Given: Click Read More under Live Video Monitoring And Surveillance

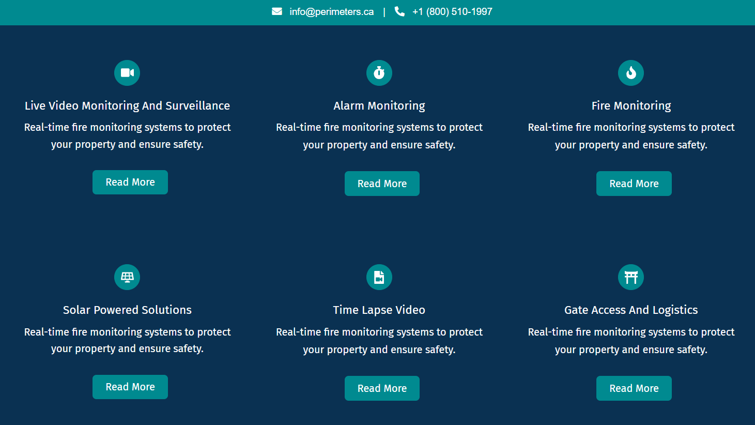Looking at the screenshot, I should (130, 182).
